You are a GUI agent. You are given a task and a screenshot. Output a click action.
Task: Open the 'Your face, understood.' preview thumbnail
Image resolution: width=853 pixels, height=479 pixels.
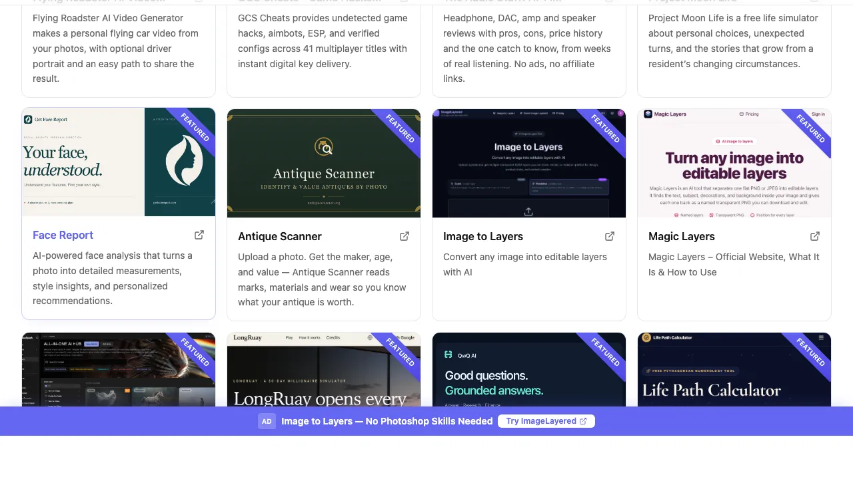click(x=119, y=162)
